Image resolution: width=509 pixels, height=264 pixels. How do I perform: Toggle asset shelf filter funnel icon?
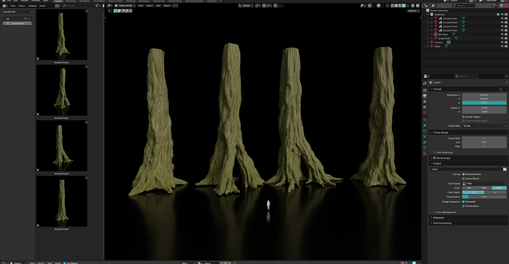(97, 6)
